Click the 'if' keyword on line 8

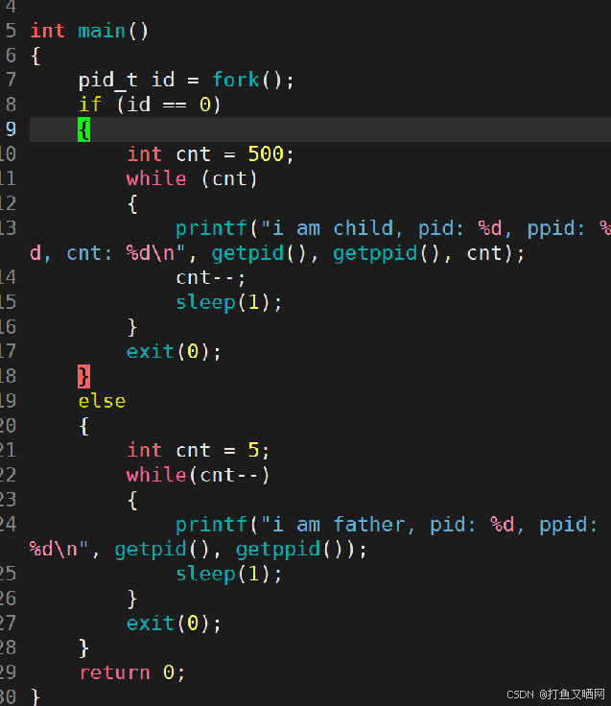click(x=90, y=105)
